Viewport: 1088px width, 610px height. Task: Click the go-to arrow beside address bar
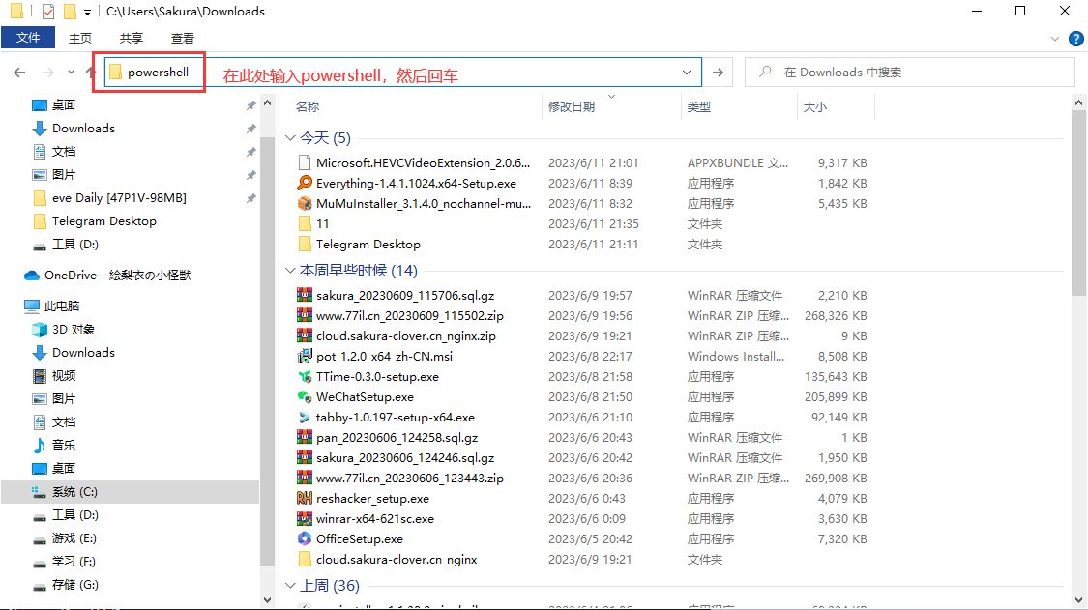pos(718,73)
